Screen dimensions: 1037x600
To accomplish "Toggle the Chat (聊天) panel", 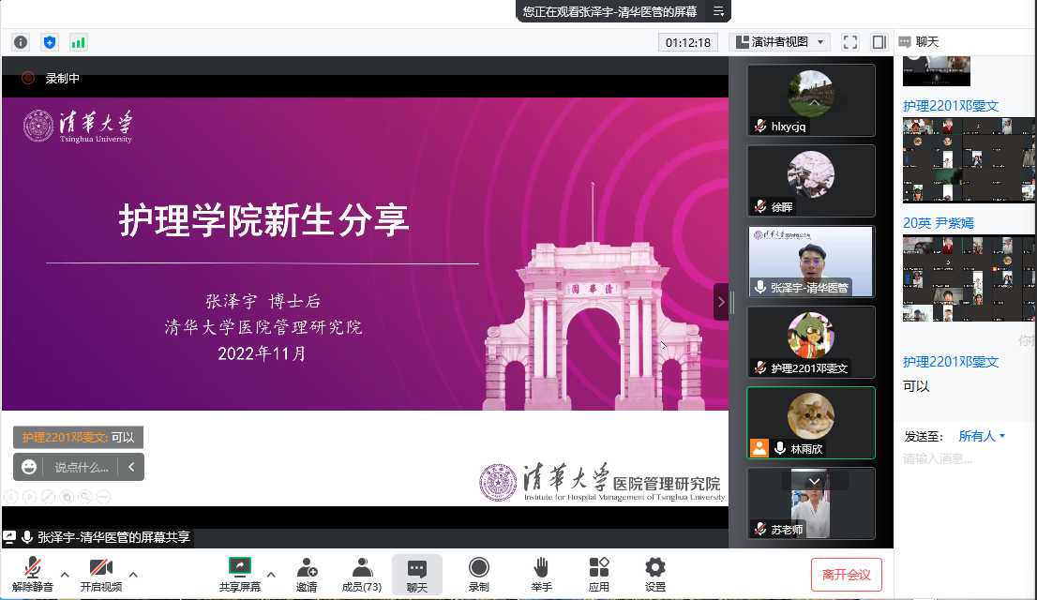I will point(417,574).
